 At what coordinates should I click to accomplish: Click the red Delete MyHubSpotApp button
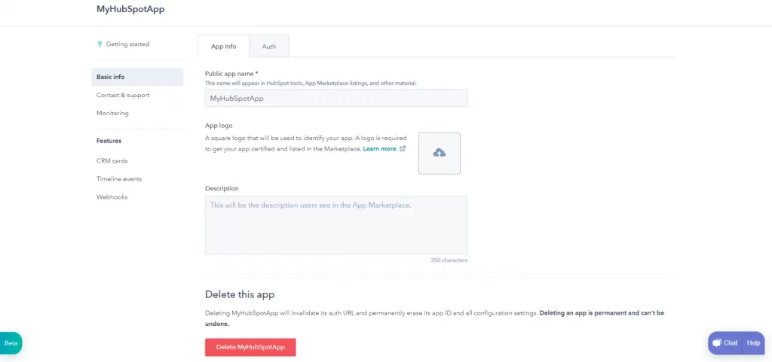coord(250,347)
